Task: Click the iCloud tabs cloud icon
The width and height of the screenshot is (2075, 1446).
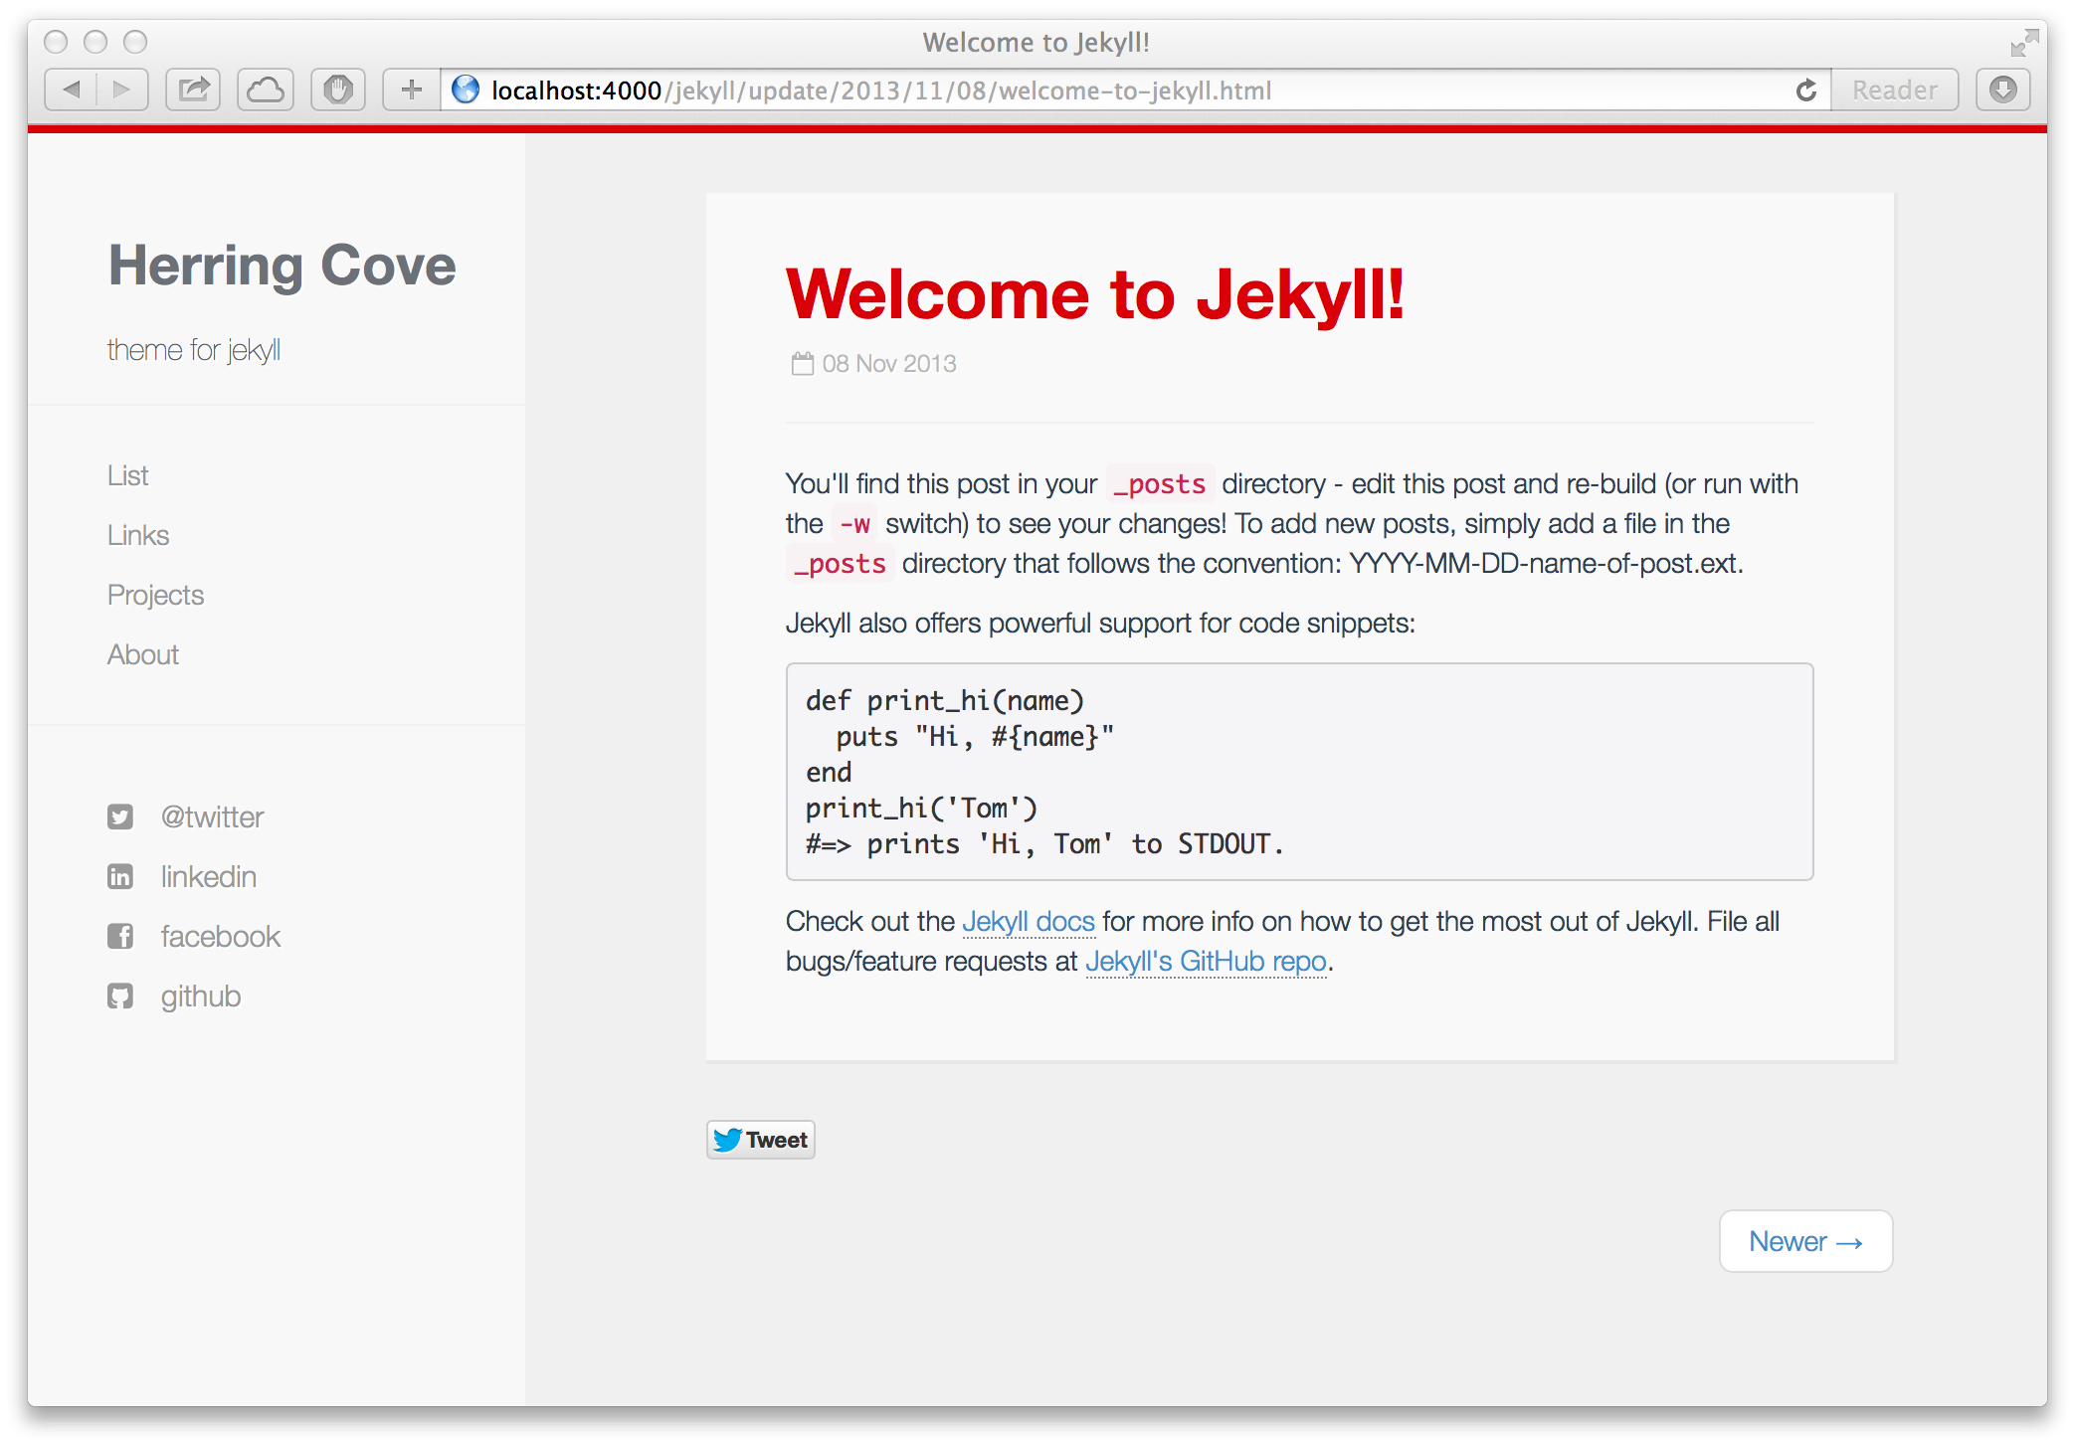Action: click(x=266, y=90)
